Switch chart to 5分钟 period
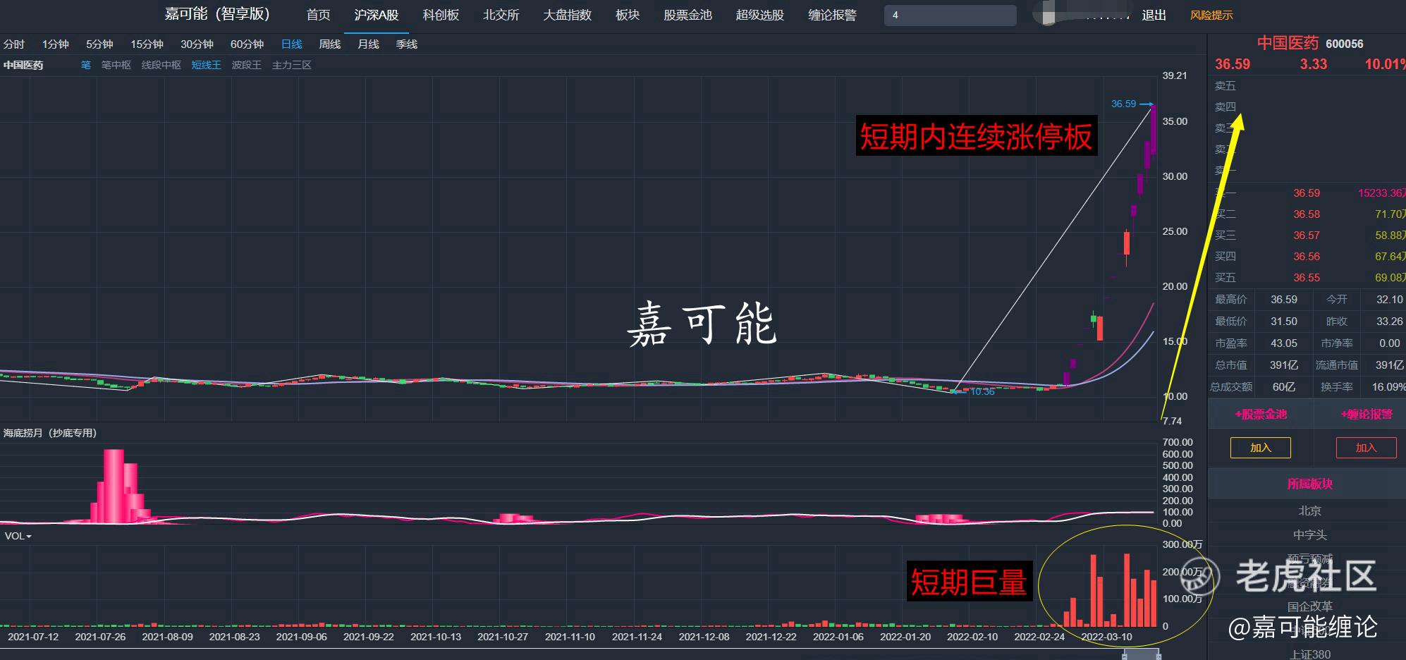The image size is (1406, 660). pyautogui.click(x=99, y=44)
